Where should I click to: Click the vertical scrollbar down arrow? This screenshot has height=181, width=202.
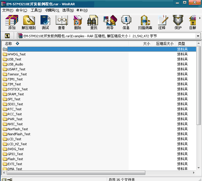click(198, 168)
